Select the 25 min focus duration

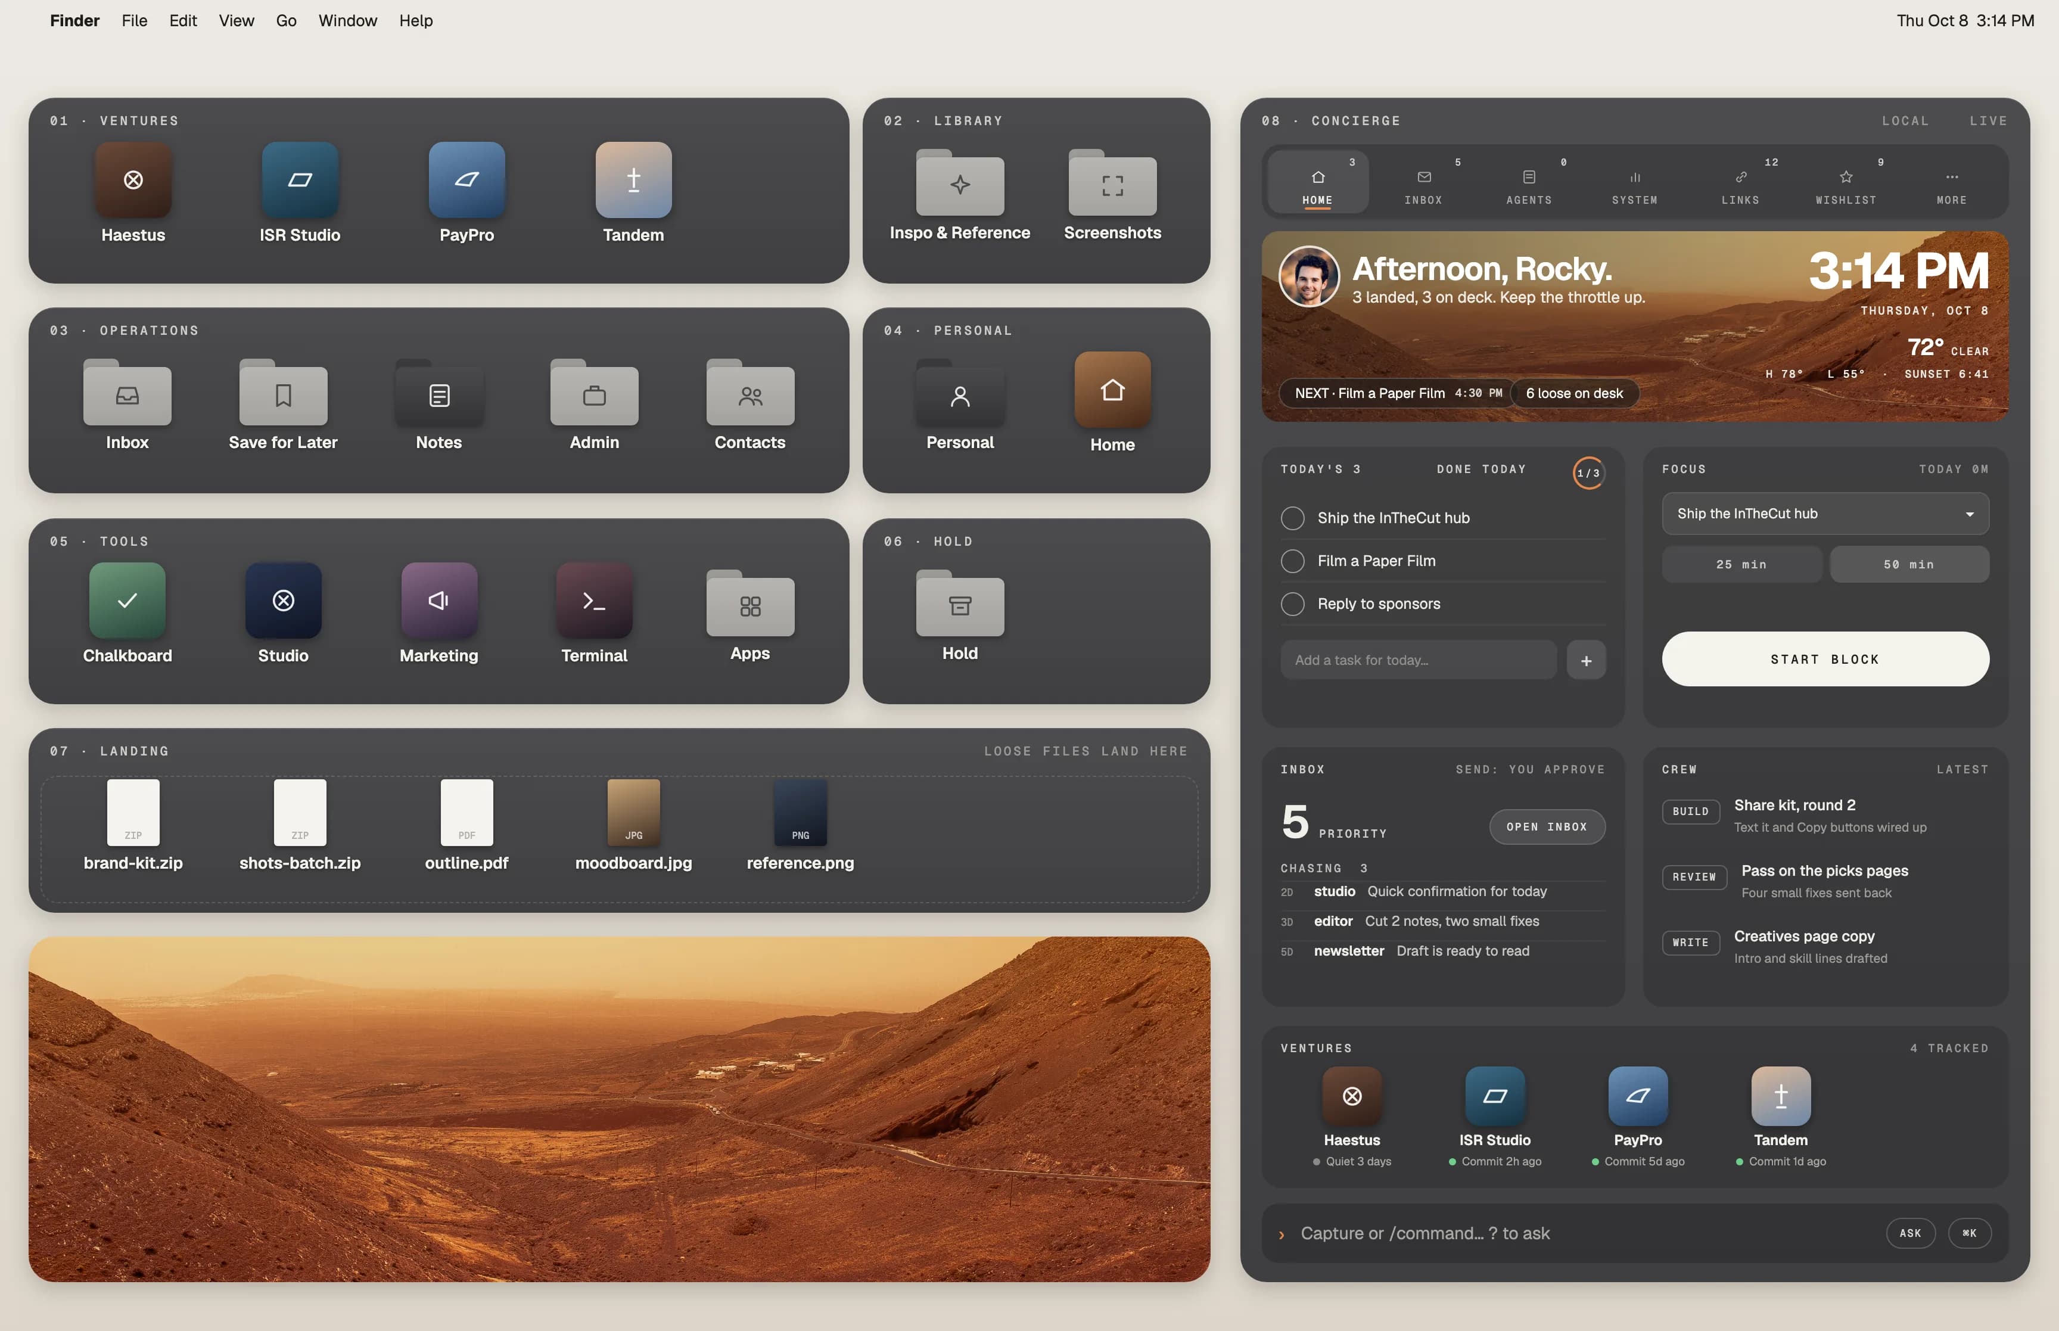pos(1741,564)
